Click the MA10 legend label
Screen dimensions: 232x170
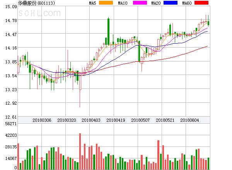[x=123, y=3]
